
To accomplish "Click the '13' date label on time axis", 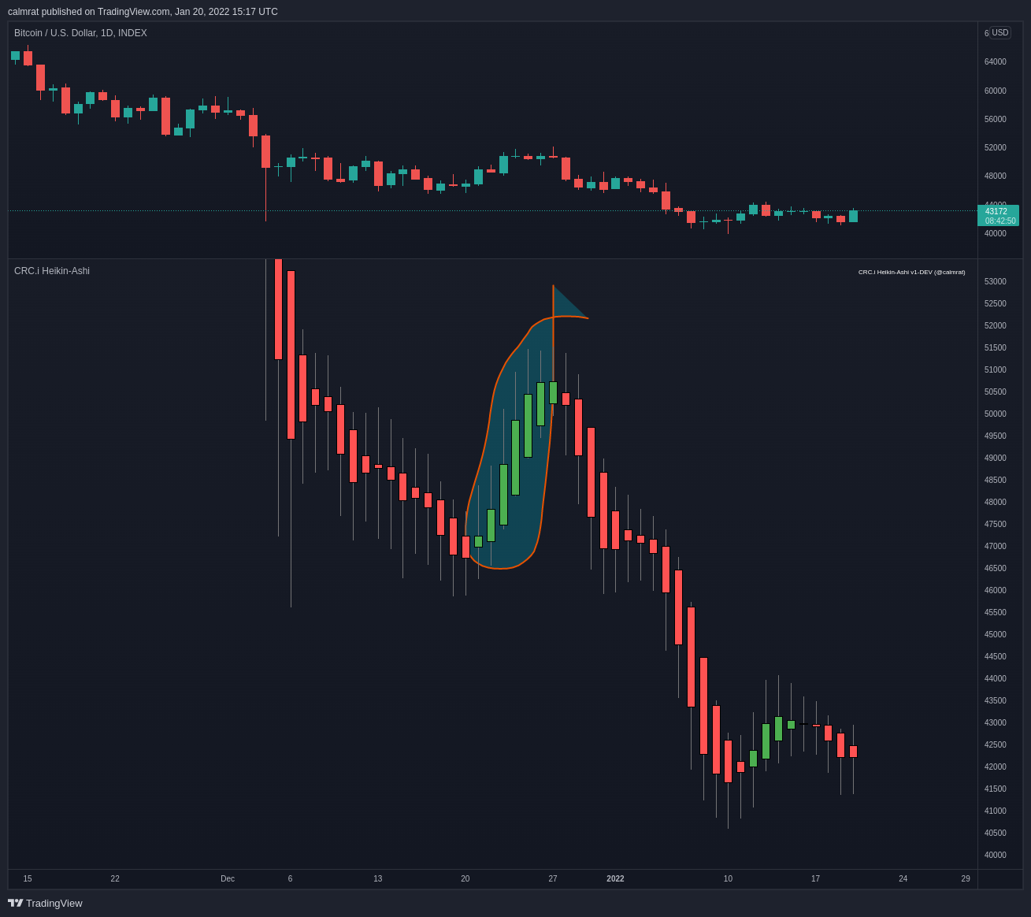I will 378,879.
